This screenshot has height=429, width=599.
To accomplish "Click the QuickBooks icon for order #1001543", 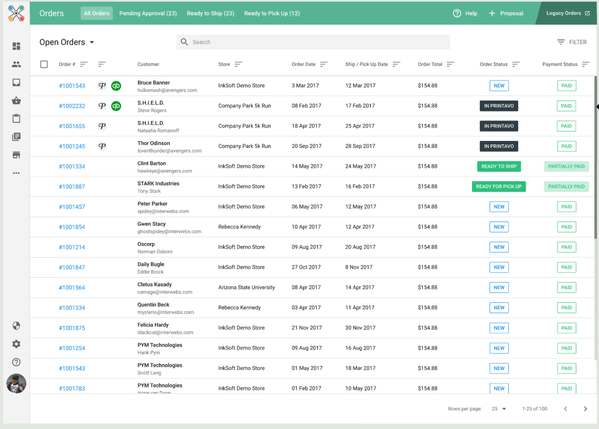I will coord(116,86).
